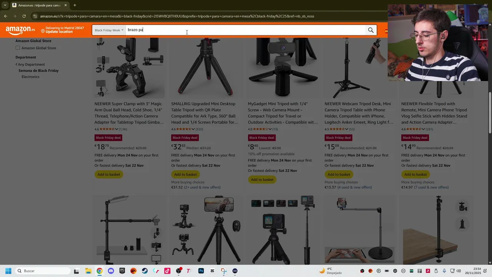Open the overhead desk-arm mount thumbnail with light panel
The width and height of the screenshot is (492, 277).
click(x=129, y=230)
